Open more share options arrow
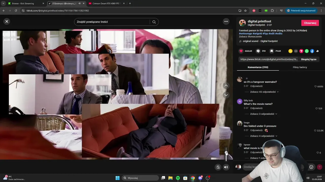The width and height of the screenshot is (325, 182). click(317, 51)
